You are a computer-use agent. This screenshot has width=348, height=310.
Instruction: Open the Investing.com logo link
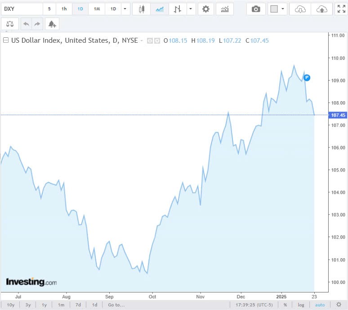tap(31, 282)
